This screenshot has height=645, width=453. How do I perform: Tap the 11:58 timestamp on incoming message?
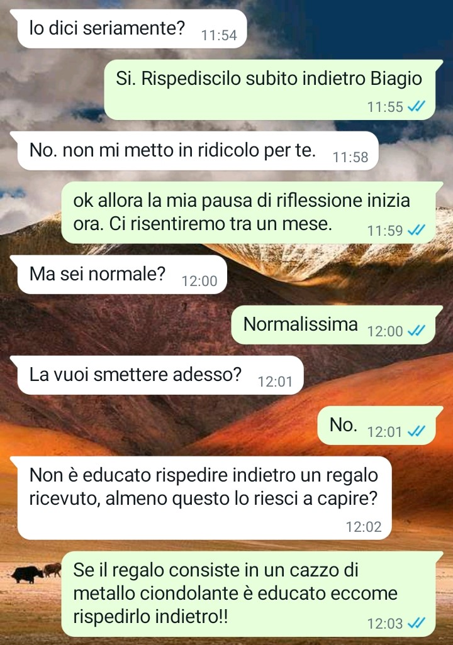pos(350,157)
